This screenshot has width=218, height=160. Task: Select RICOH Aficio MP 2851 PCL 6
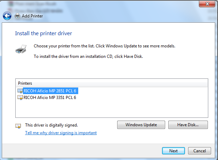click(50, 91)
